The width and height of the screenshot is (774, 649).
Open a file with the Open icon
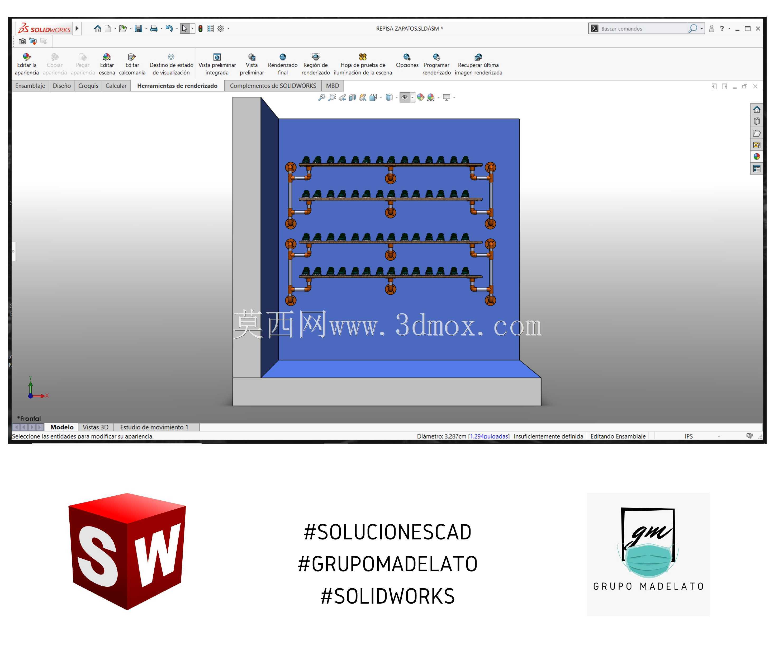[x=123, y=29]
